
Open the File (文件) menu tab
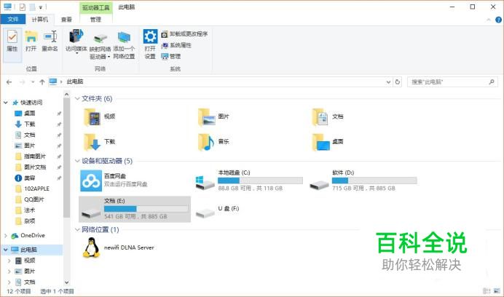pyautogui.click(x=13, y=20)
